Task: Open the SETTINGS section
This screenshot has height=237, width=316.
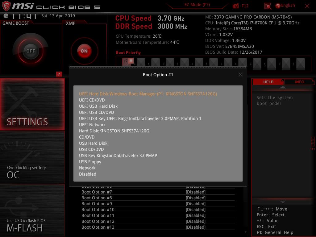Action: click(x=32, y=104)
